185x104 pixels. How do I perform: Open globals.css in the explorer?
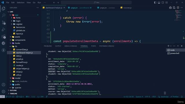point(21,30)
